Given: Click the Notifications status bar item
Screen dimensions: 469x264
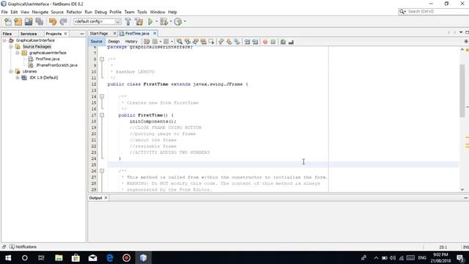Looking at the screenshot, I should click(x=23, y=246).
